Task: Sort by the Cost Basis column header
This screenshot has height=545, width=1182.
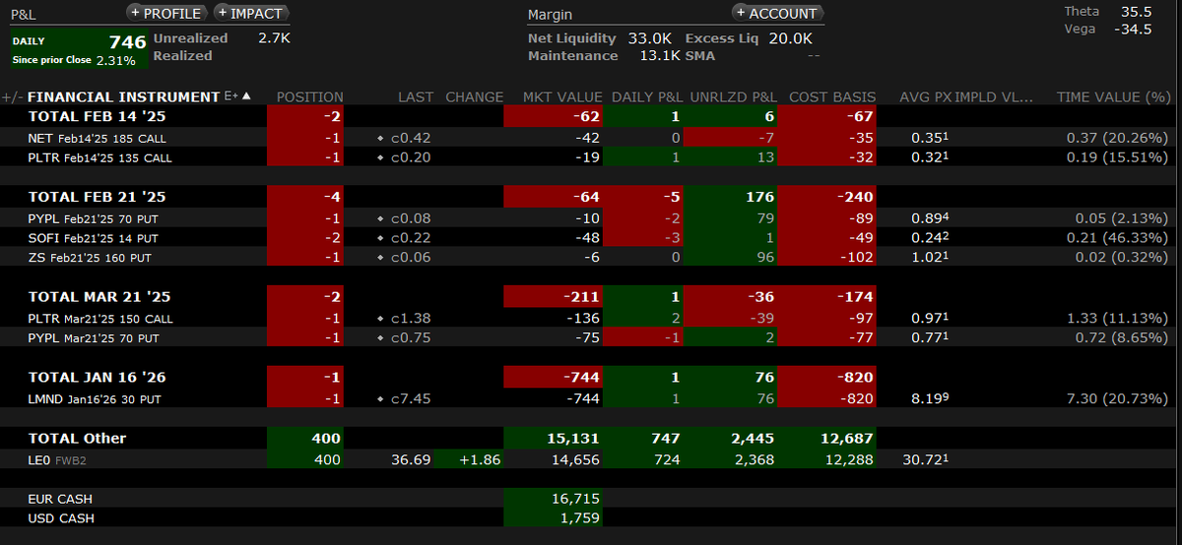Action: tap(832, 96)
